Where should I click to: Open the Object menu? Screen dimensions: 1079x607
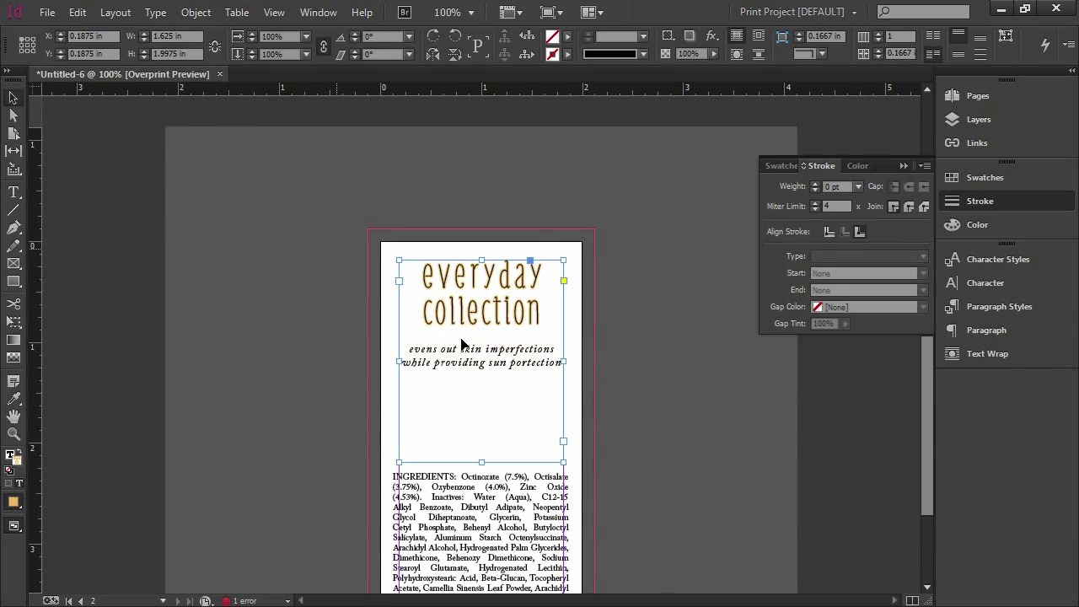(196, 13)
